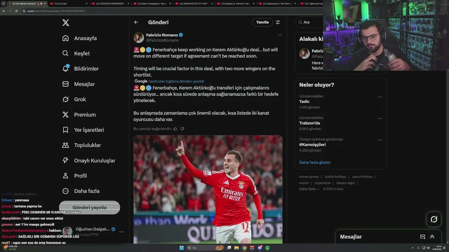Click the X logo in sidebar
This screenshot has height=252, width=449.
(x=66, y=23)
